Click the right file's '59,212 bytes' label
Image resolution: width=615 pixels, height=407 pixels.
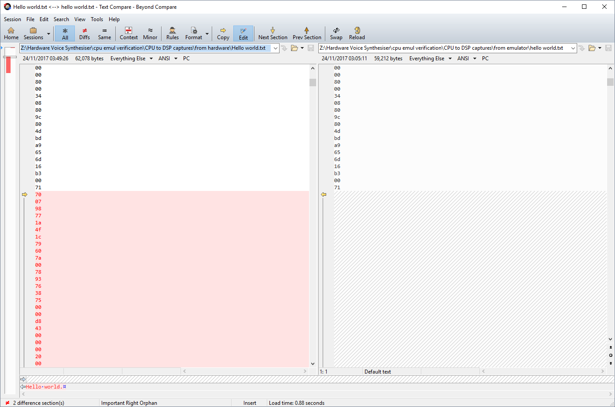click(x=388, y=59)
